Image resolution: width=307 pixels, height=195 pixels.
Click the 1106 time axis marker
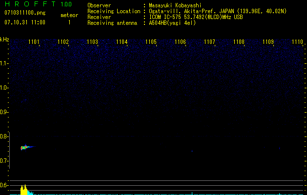pos(180,42)
